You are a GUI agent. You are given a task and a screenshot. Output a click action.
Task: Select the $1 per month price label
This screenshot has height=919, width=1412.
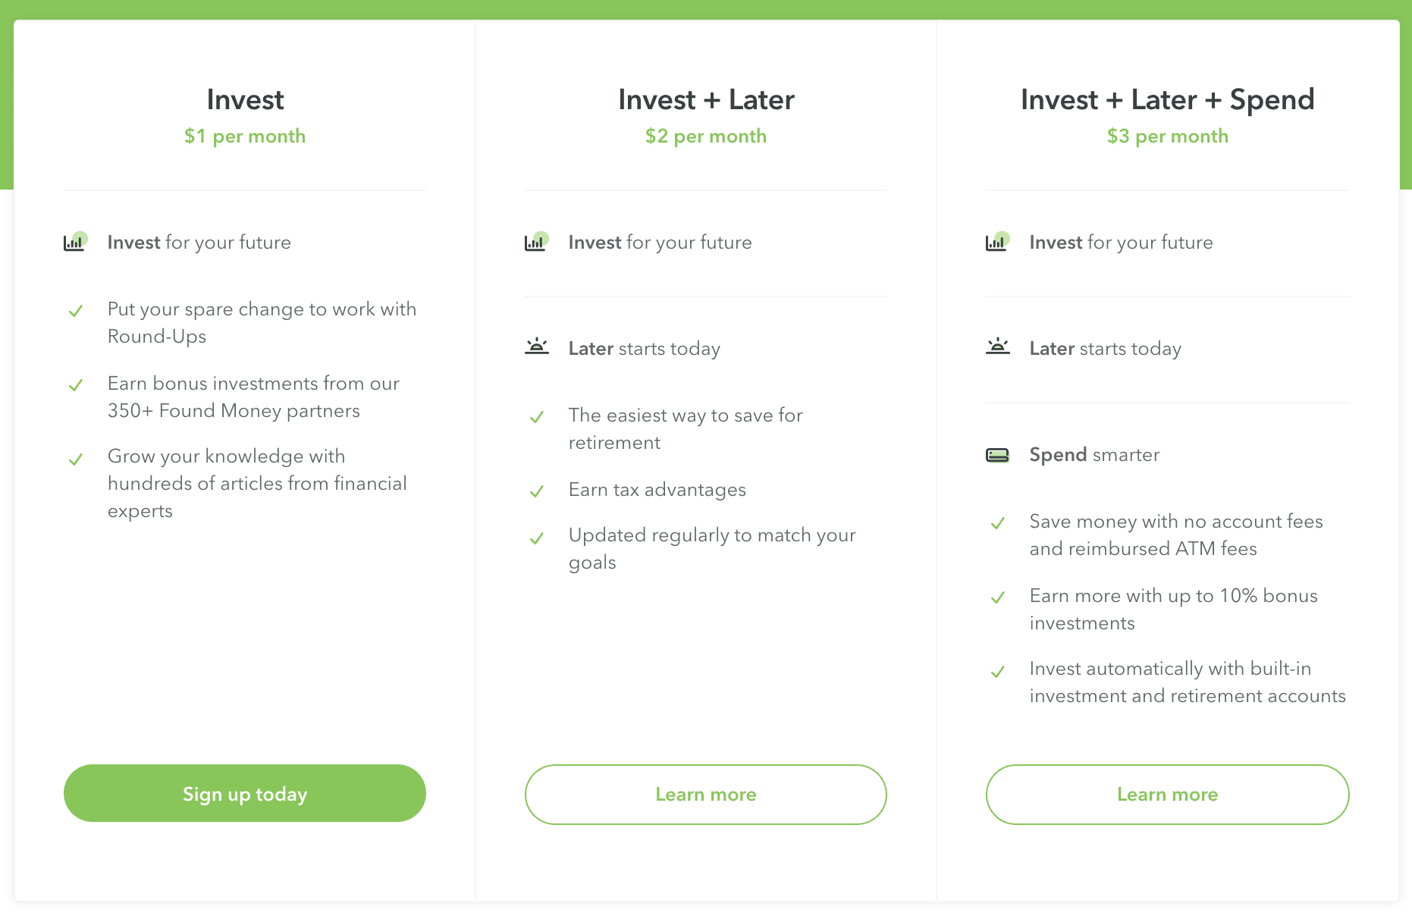(x=244, y=136)
